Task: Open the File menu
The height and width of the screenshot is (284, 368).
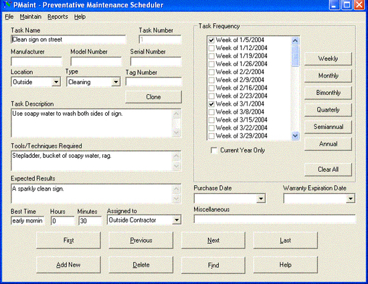Action: point(9,17)
